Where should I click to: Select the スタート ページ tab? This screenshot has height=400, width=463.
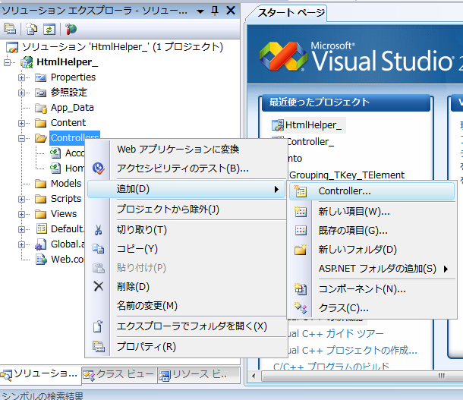click(291, 13)
